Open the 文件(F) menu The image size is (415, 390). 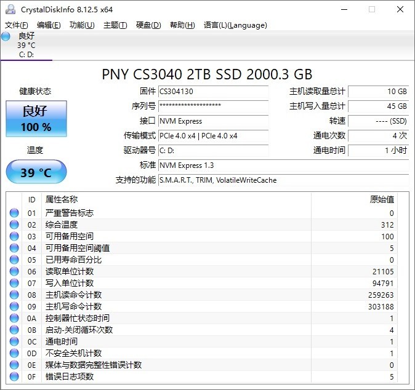click(x=17, y=25)
